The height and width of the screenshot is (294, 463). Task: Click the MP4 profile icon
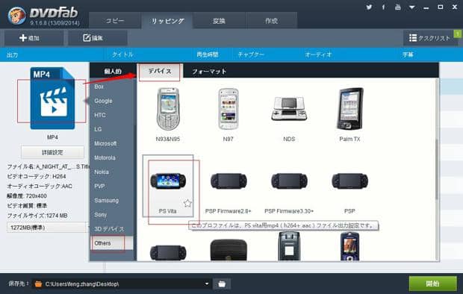52,98
